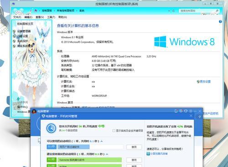This screenshot has width=228, height=167.
Task: Open the 查看(V) menu
Action: point(40,17)
